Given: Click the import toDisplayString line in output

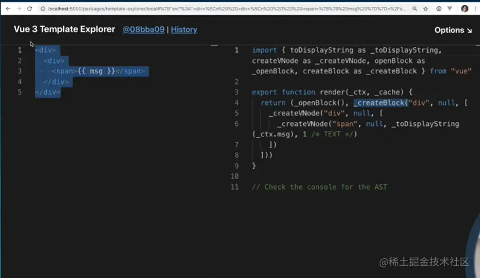Looking at the screenshot, I should 347,50.
